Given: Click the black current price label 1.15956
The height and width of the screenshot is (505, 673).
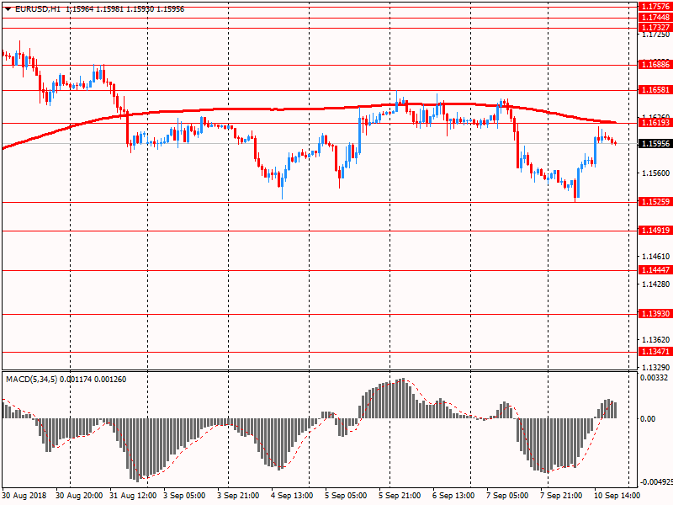Looking at the screenshot, I should coord(654,144).
